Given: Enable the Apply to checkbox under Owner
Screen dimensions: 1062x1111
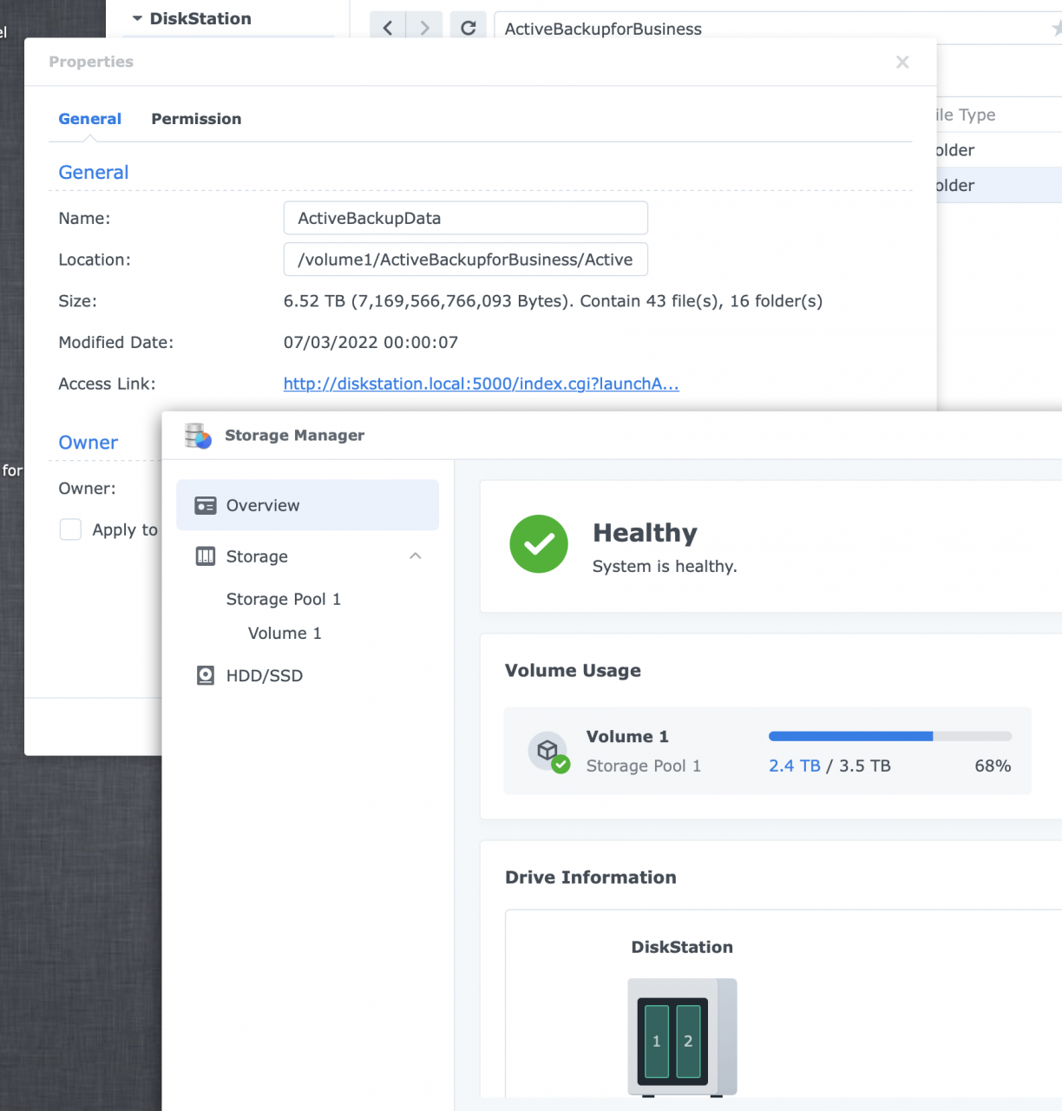Looking at the screenshot, I should (x=70, y=529).
